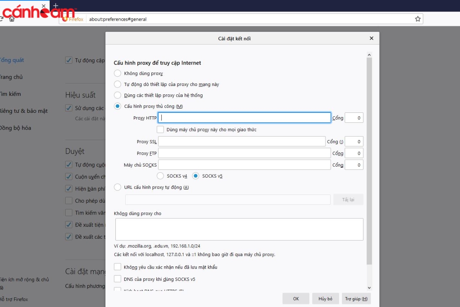Screen dimensions: 460x307
Task: Click the Proxy SSL address field
Action: [242, 142]
